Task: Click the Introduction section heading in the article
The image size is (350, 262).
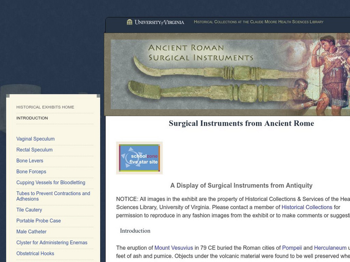Action: tap(135, 231)
